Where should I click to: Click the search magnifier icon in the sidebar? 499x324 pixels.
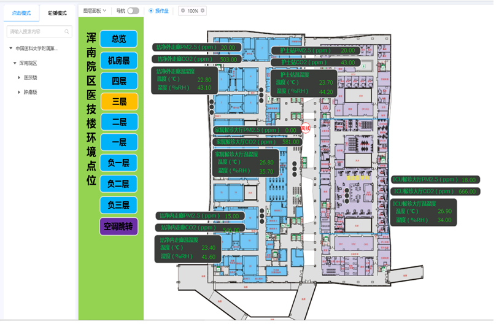point(66,31)
